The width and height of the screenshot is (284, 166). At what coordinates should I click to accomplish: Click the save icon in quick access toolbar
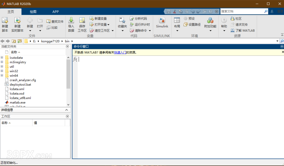169,11
